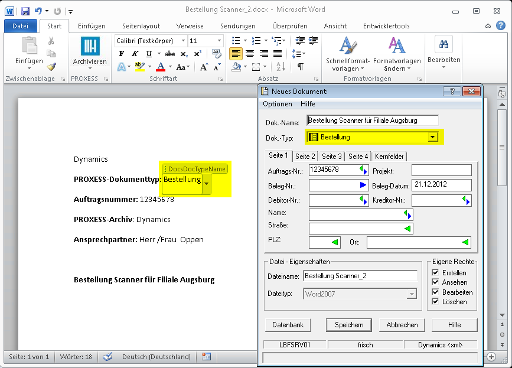Open Formatvorlagen ändern menu

397,54
